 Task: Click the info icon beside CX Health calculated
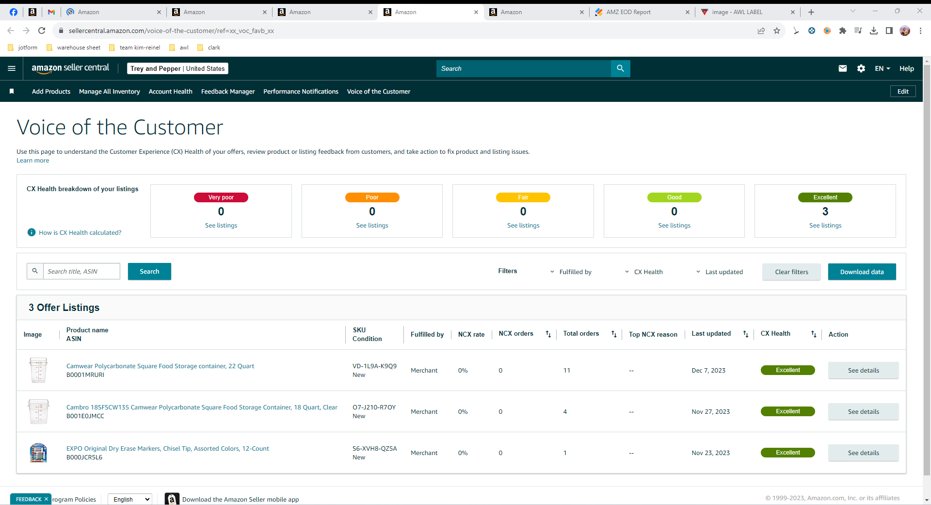click(32, 232)
